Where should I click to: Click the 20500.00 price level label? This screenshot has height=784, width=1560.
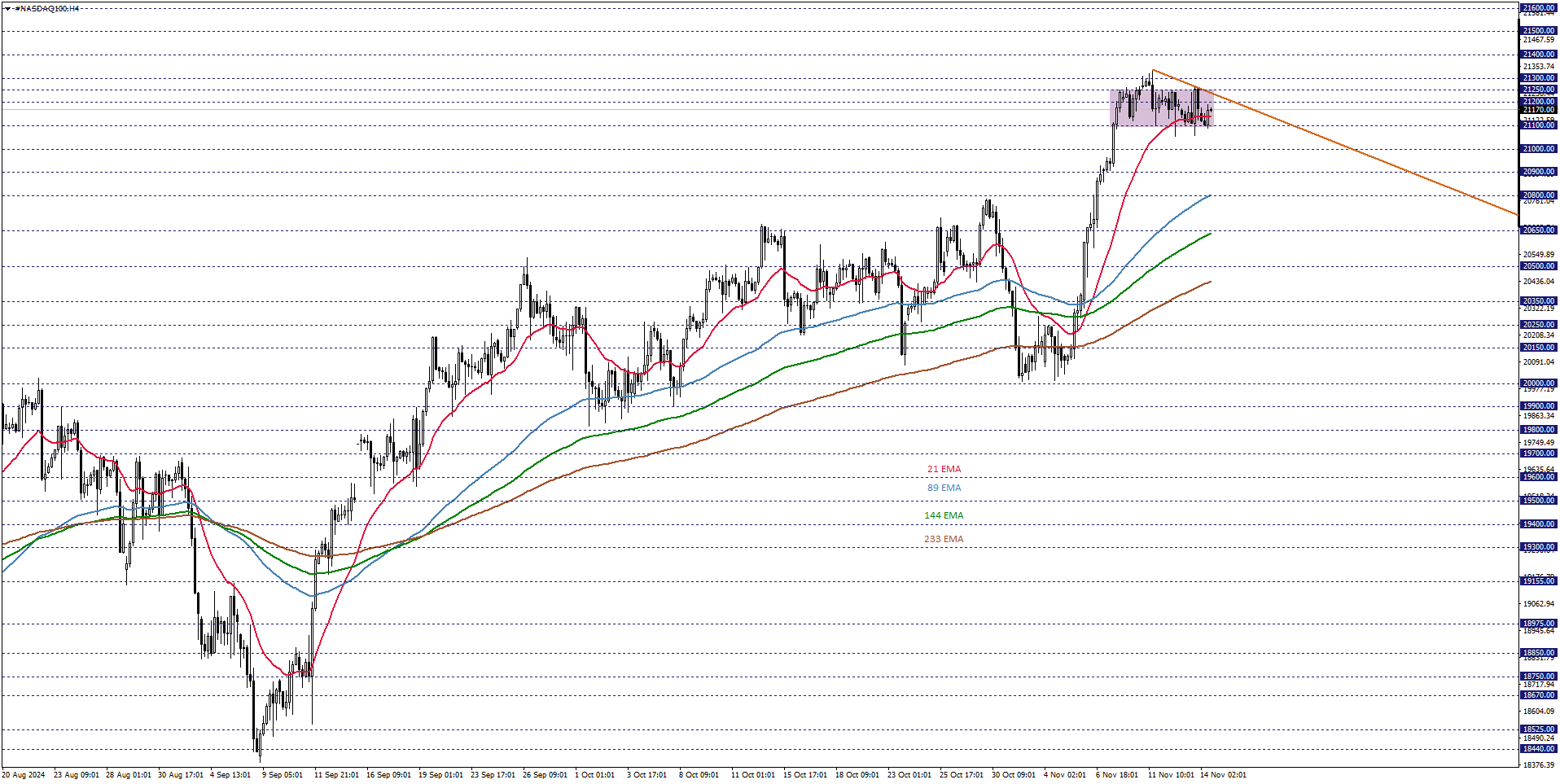point(1538,266)
